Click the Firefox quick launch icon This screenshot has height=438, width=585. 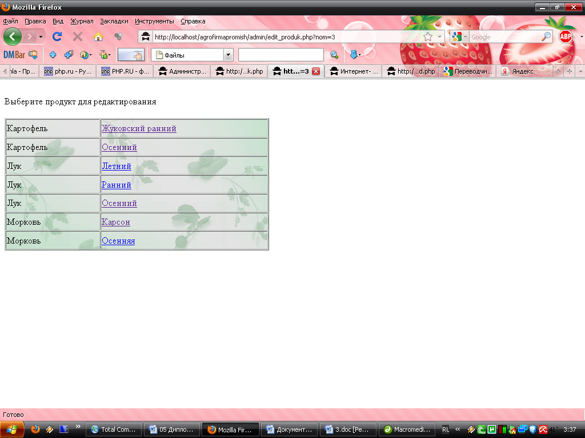[x=35, y=429]
